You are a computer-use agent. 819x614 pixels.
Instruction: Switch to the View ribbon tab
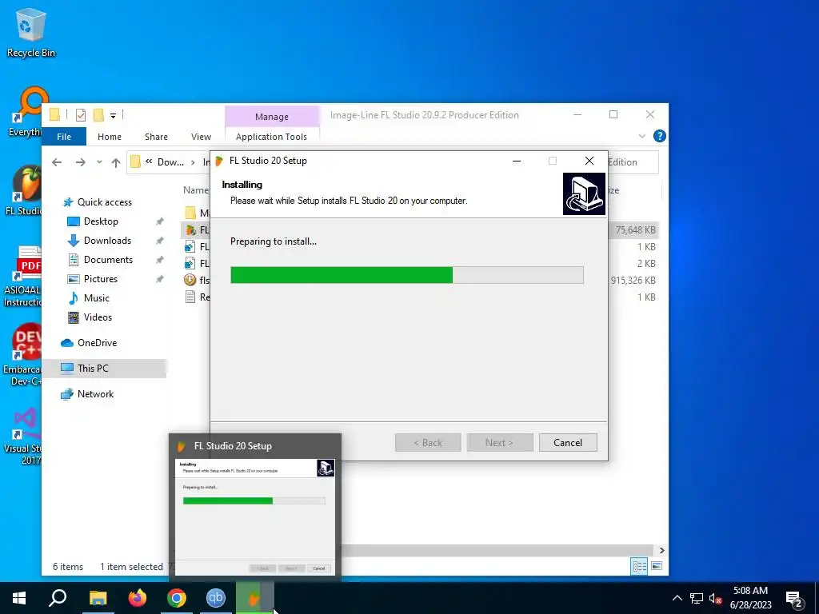pyautogui.click(x=201, y=136)
